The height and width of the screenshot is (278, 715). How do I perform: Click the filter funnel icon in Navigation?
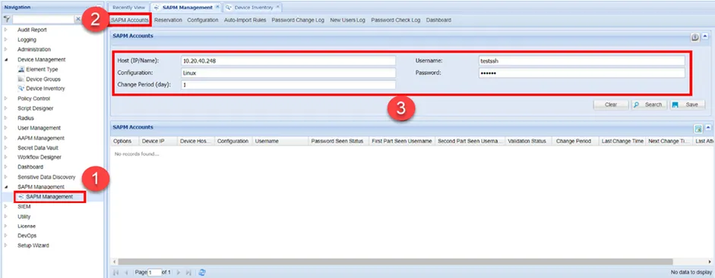point(7,20)
